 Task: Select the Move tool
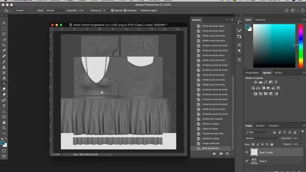[4, 23]
